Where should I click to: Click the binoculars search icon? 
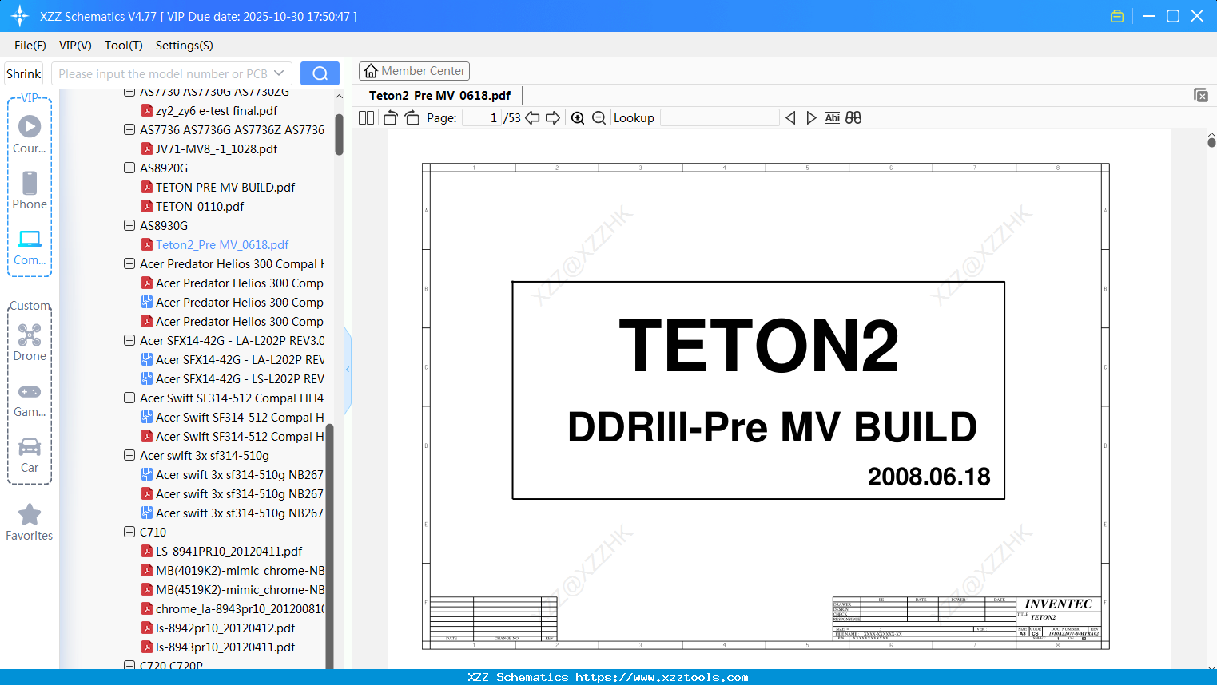[x=853, y=118]
